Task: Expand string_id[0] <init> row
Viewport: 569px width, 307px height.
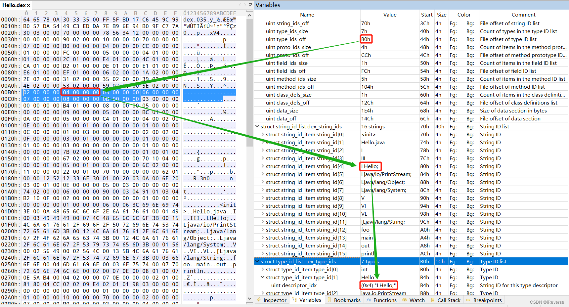Action: point(263,134)
